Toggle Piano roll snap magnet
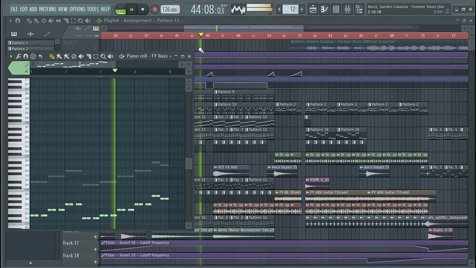 [26, 56]
